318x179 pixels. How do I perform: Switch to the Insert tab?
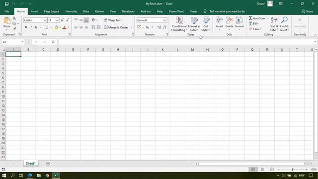pos(34,11)
